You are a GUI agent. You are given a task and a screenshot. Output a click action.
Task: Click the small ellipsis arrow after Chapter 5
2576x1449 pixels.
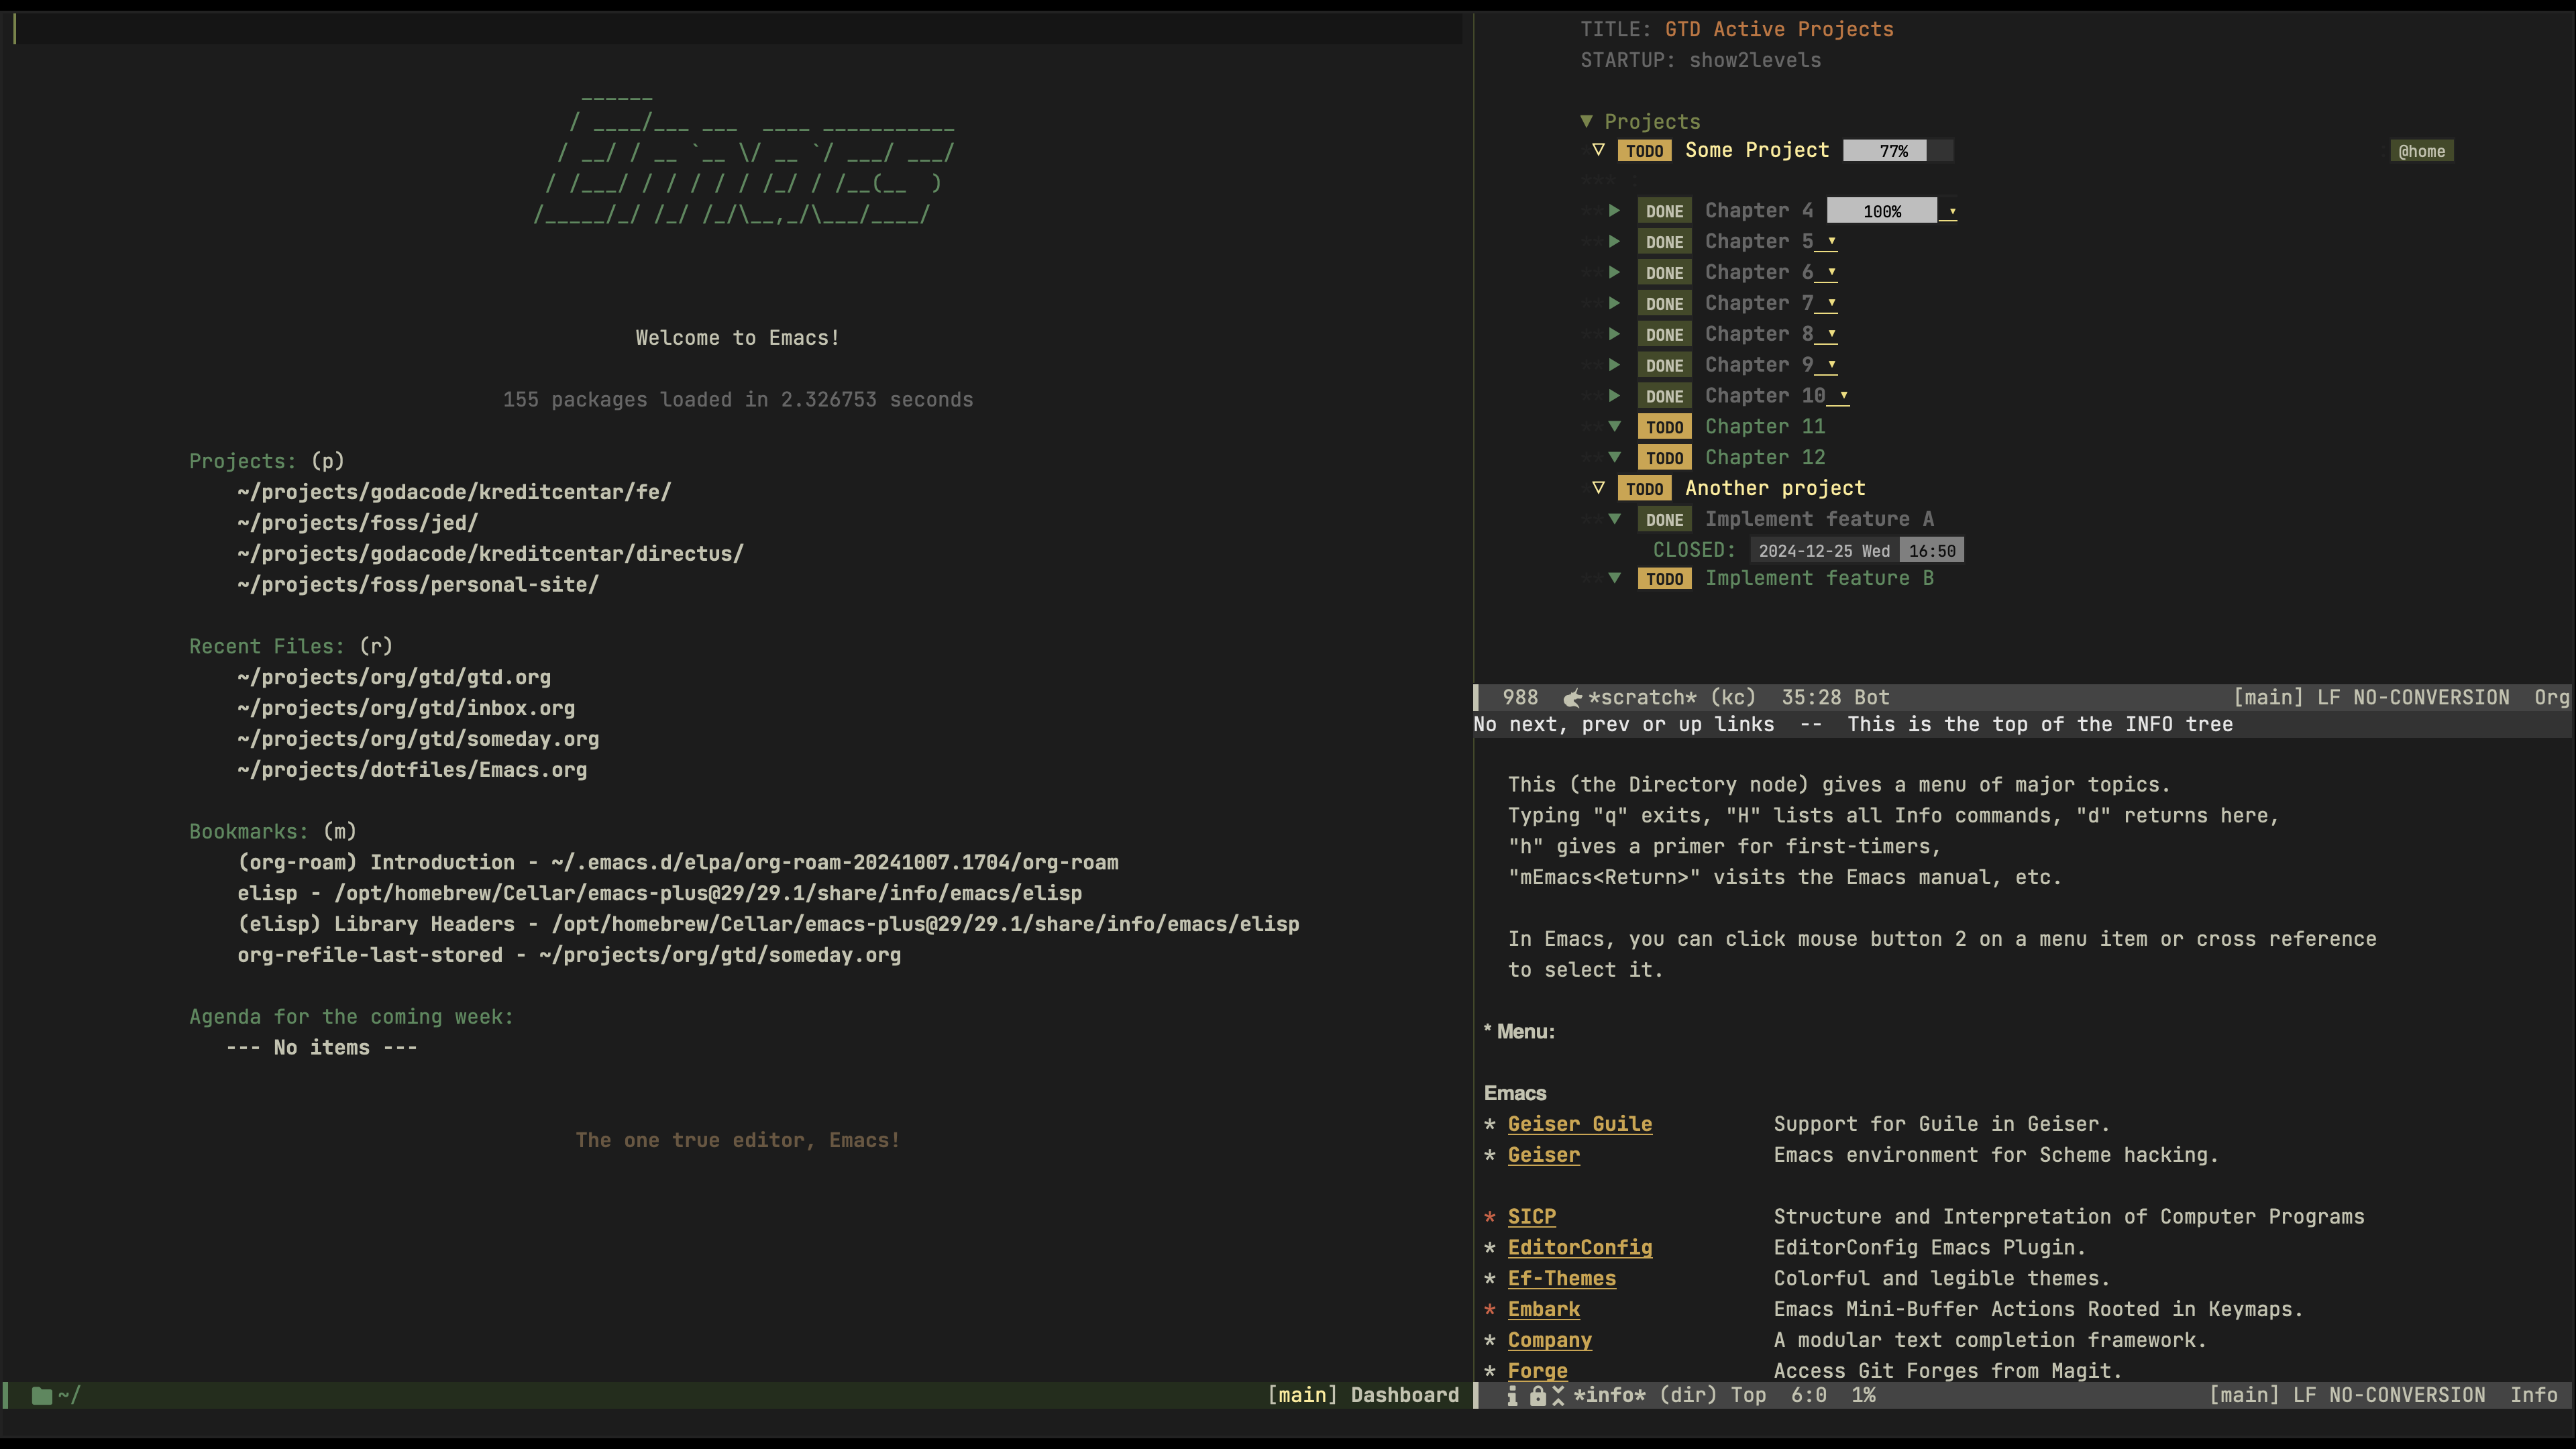1831,242
